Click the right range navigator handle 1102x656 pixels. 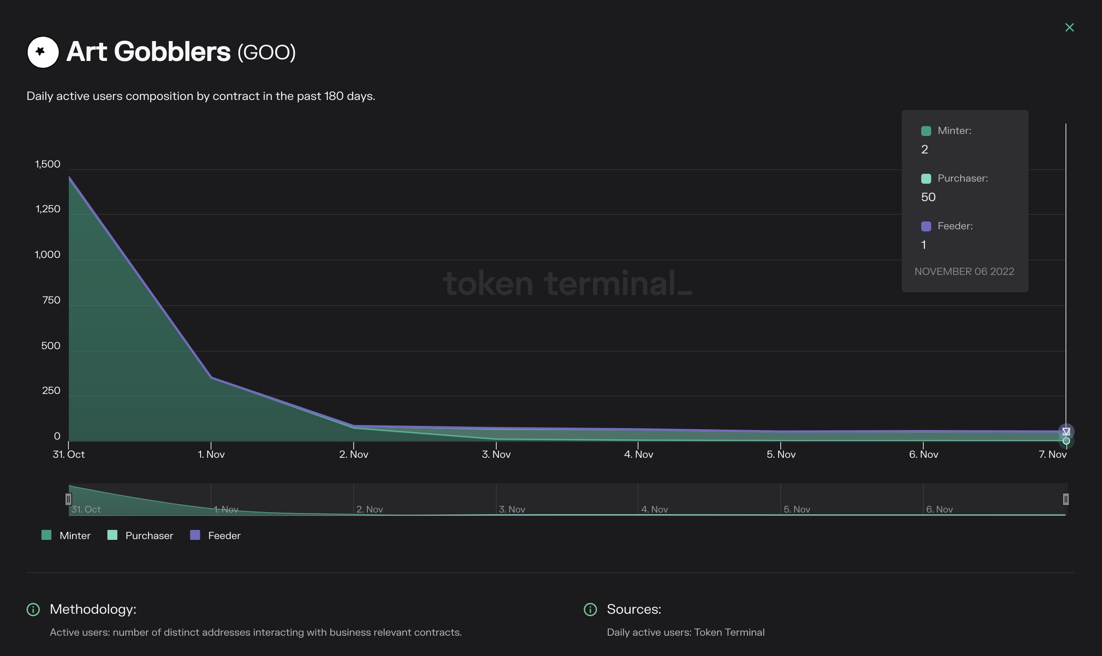(x=1066, y=499)
